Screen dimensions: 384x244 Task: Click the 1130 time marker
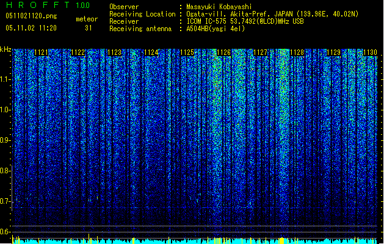click(x=370, y=52)
